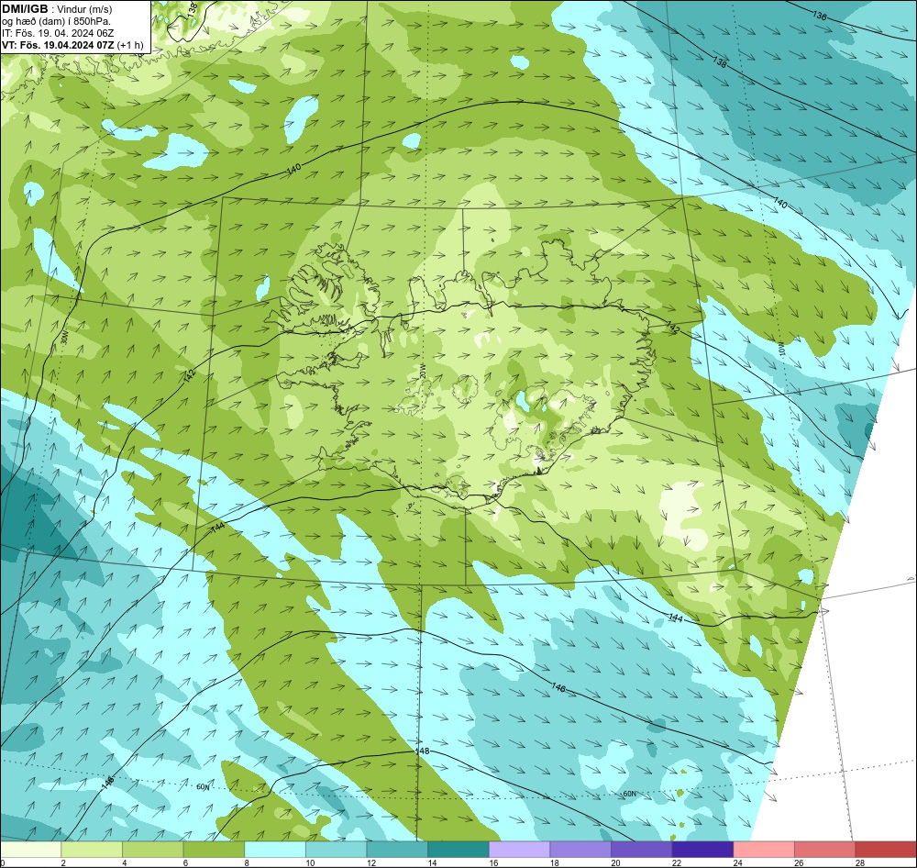Screen dimensions: 917x868
Task: Click the 14–16 m/s dark teal legend swatch
Action: point(458,849)
